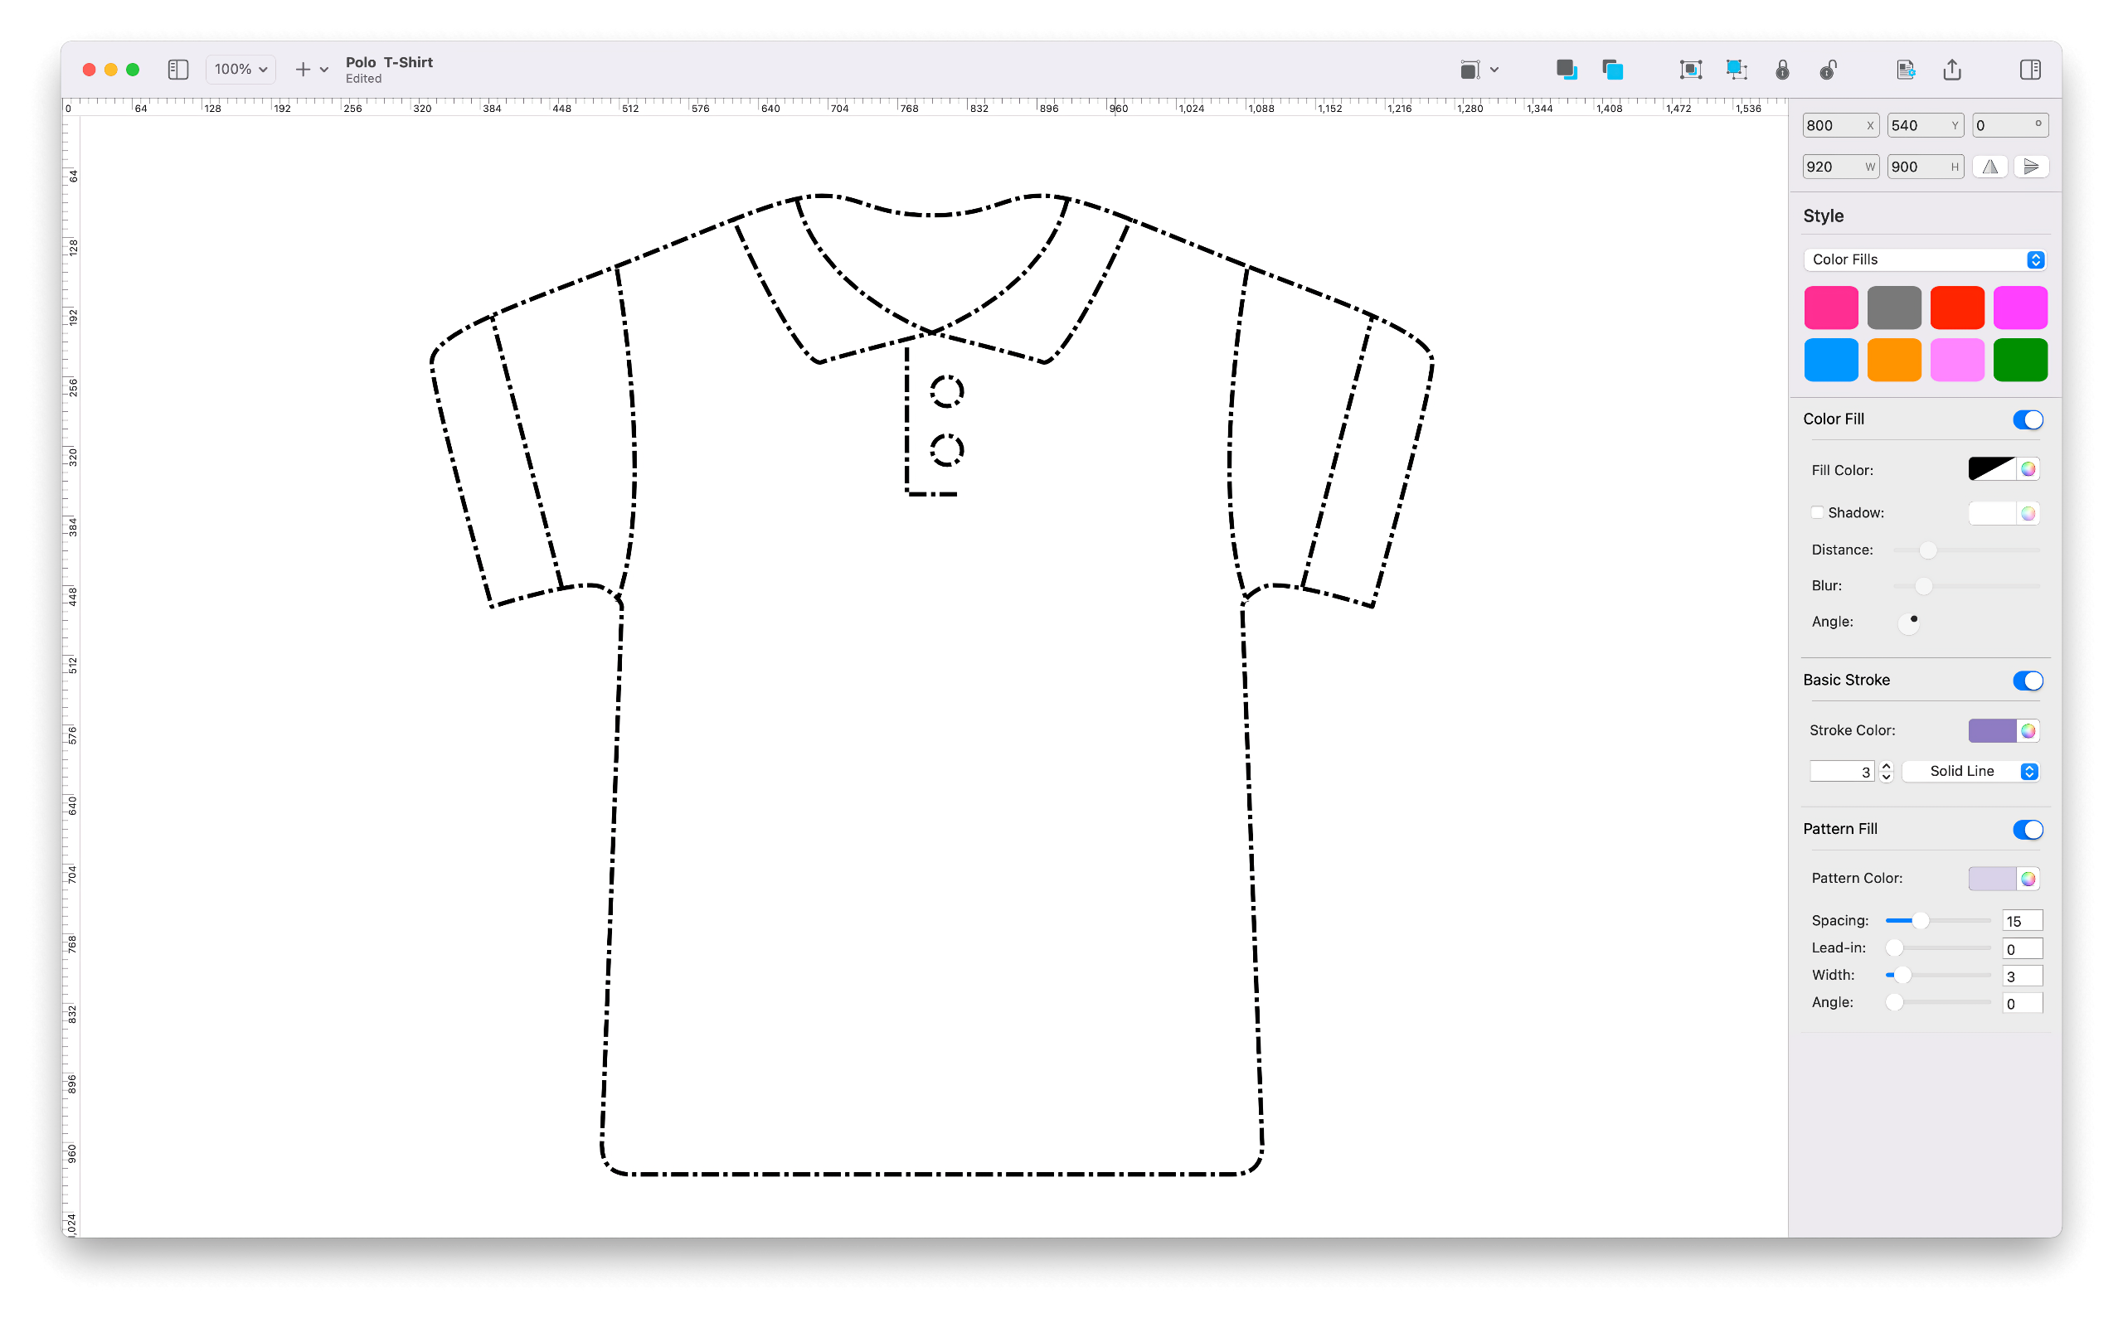Viewport: 2123px width, 1318px height.
Task: Open the dropdown arrow beside corner style tool
Action: click(x=1494, y=70)
